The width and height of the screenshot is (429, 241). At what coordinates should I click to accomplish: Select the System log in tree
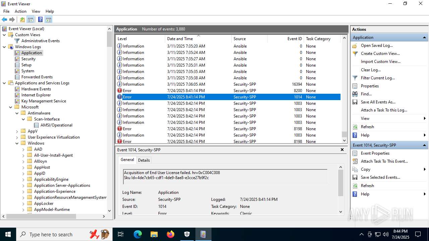pyautogui.click(x=27, y=71)
